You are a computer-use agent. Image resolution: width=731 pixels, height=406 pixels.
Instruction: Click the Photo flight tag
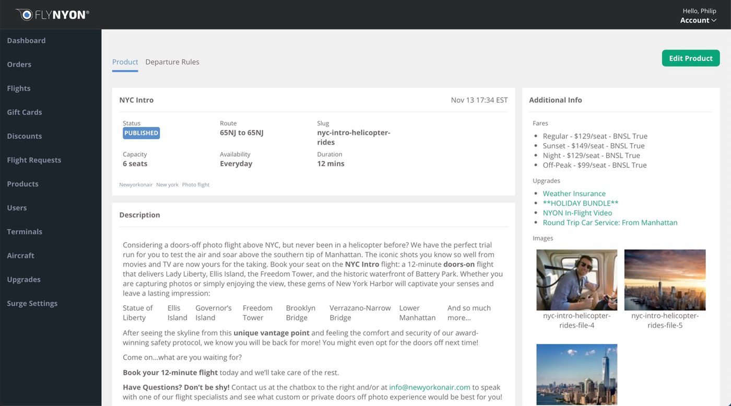coord(196,184)
